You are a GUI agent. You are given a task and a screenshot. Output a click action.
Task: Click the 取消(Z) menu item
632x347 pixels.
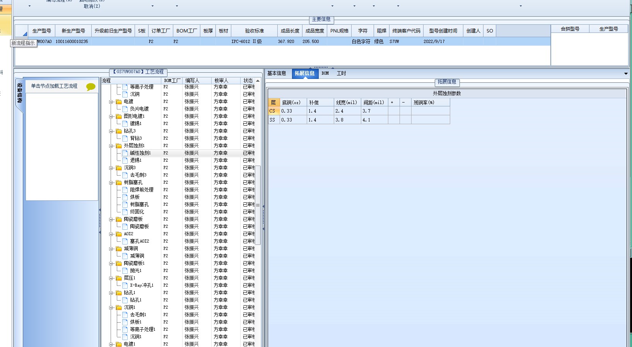pyautogui.click(x=92, y=6)
